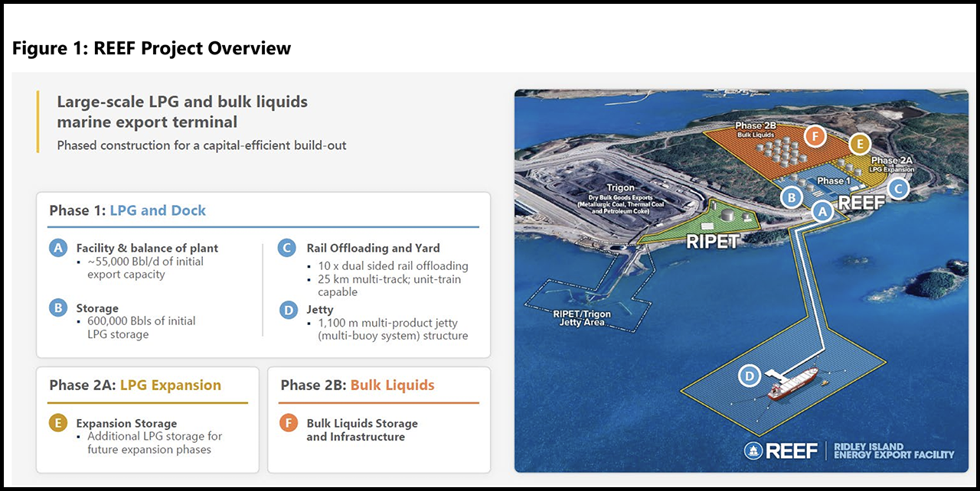Select the anchor logo in the REEF watermark
Screen dimensions: 980x491
tap(753, 450)
